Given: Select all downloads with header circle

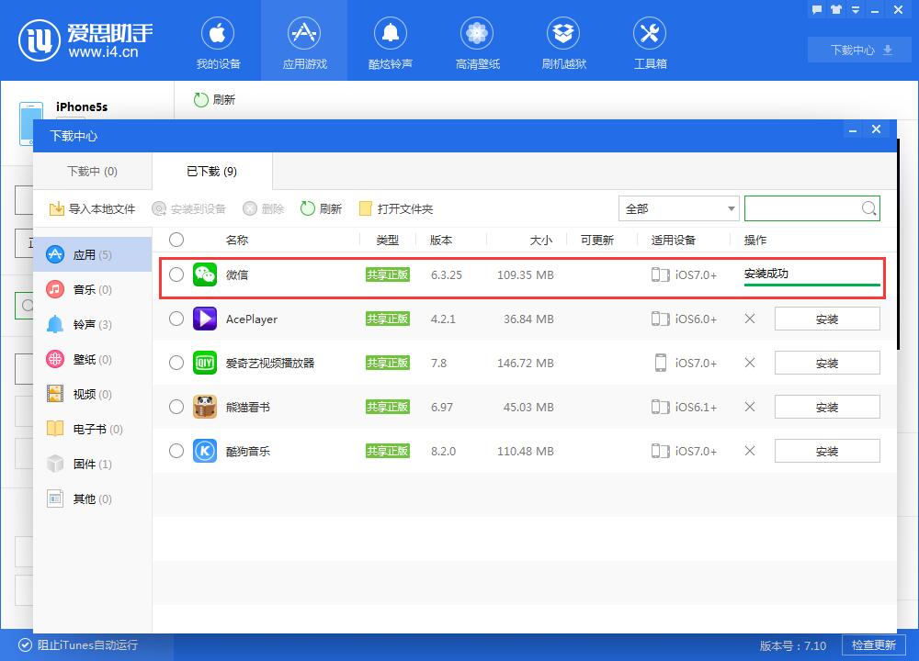Looking at the screenshot, I should pyautogui.click(x=176, y=240).
